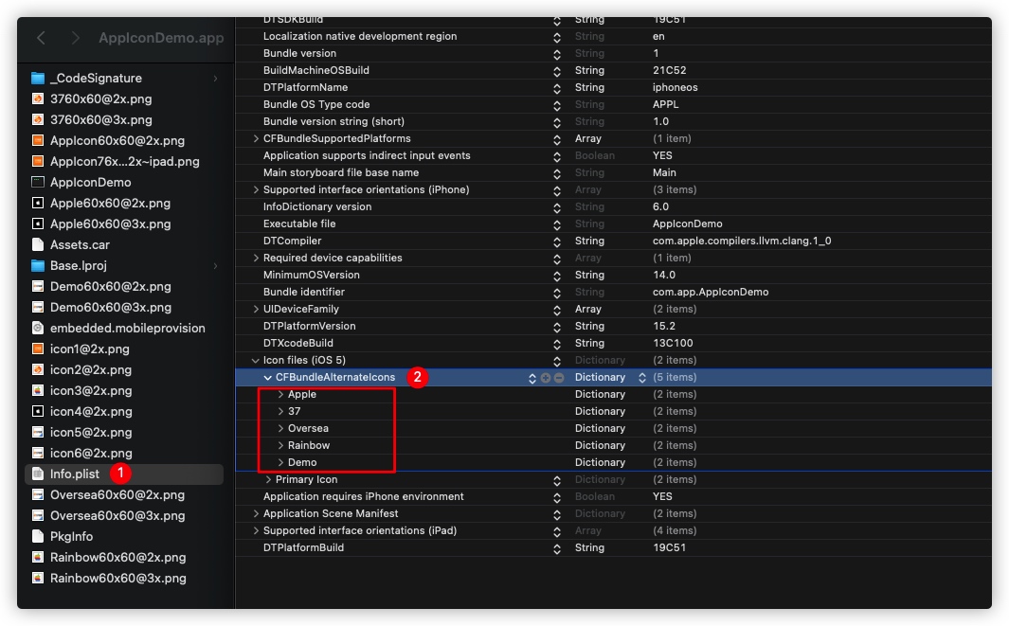Click the icon4@2x.png file icon
This screenshot has height=626, width=1009.
pos(38,412)
